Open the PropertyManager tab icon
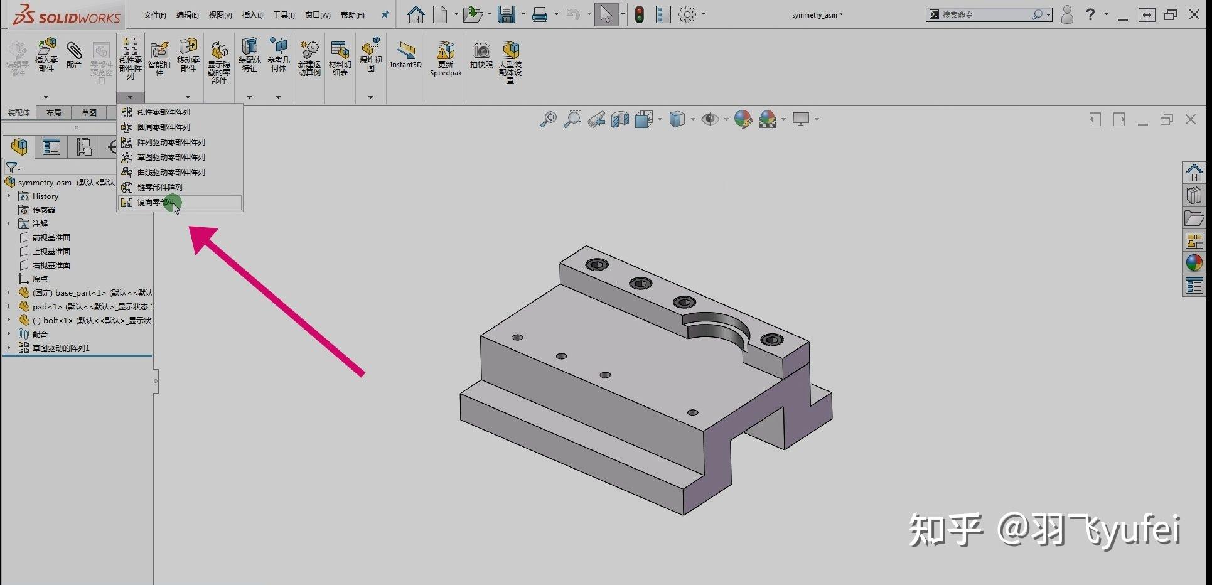The image size is (1212, 585). point(51,147)
